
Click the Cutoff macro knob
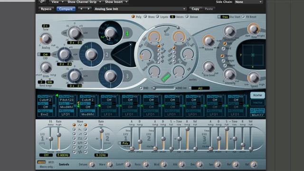[x=128, y=164]
